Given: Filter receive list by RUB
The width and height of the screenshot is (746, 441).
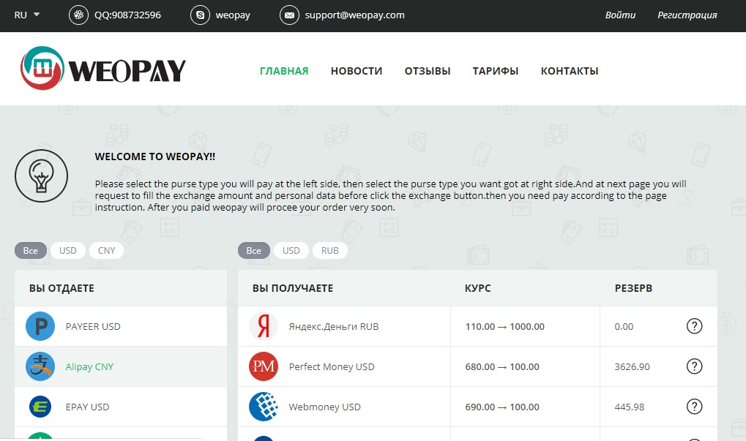Looking at the screenshot, I should pos(330,250).
